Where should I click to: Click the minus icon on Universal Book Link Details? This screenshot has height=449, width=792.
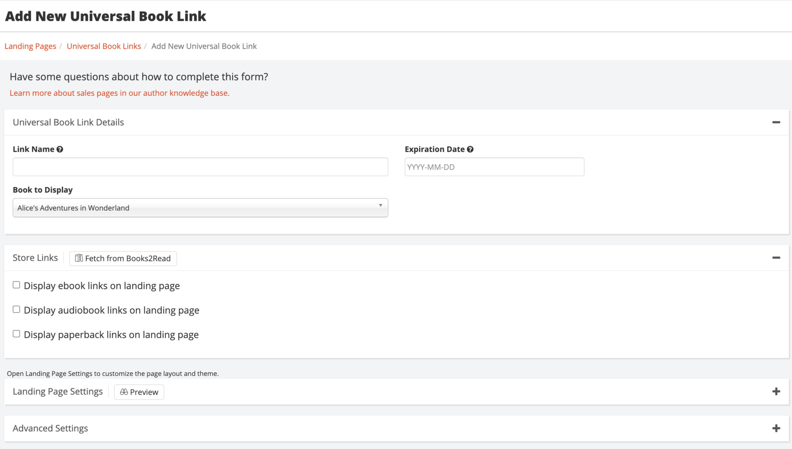(777, 122)
